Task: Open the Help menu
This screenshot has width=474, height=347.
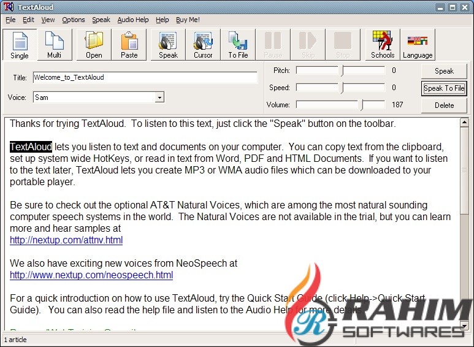Action: [162, 20]
